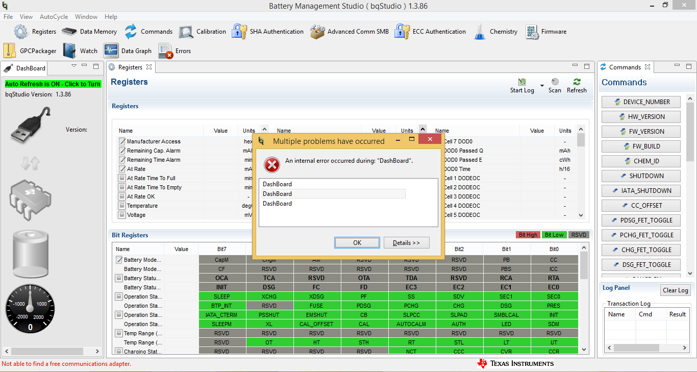The height and width of the screenshot is (372, 697).
Task: Open Advanced Comm SMB toolbox icon
Action: 317,32
